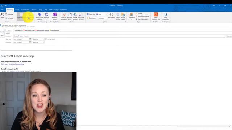
Task: Expand the Location dropdown arrow
Action: click(x=224, y=36)
